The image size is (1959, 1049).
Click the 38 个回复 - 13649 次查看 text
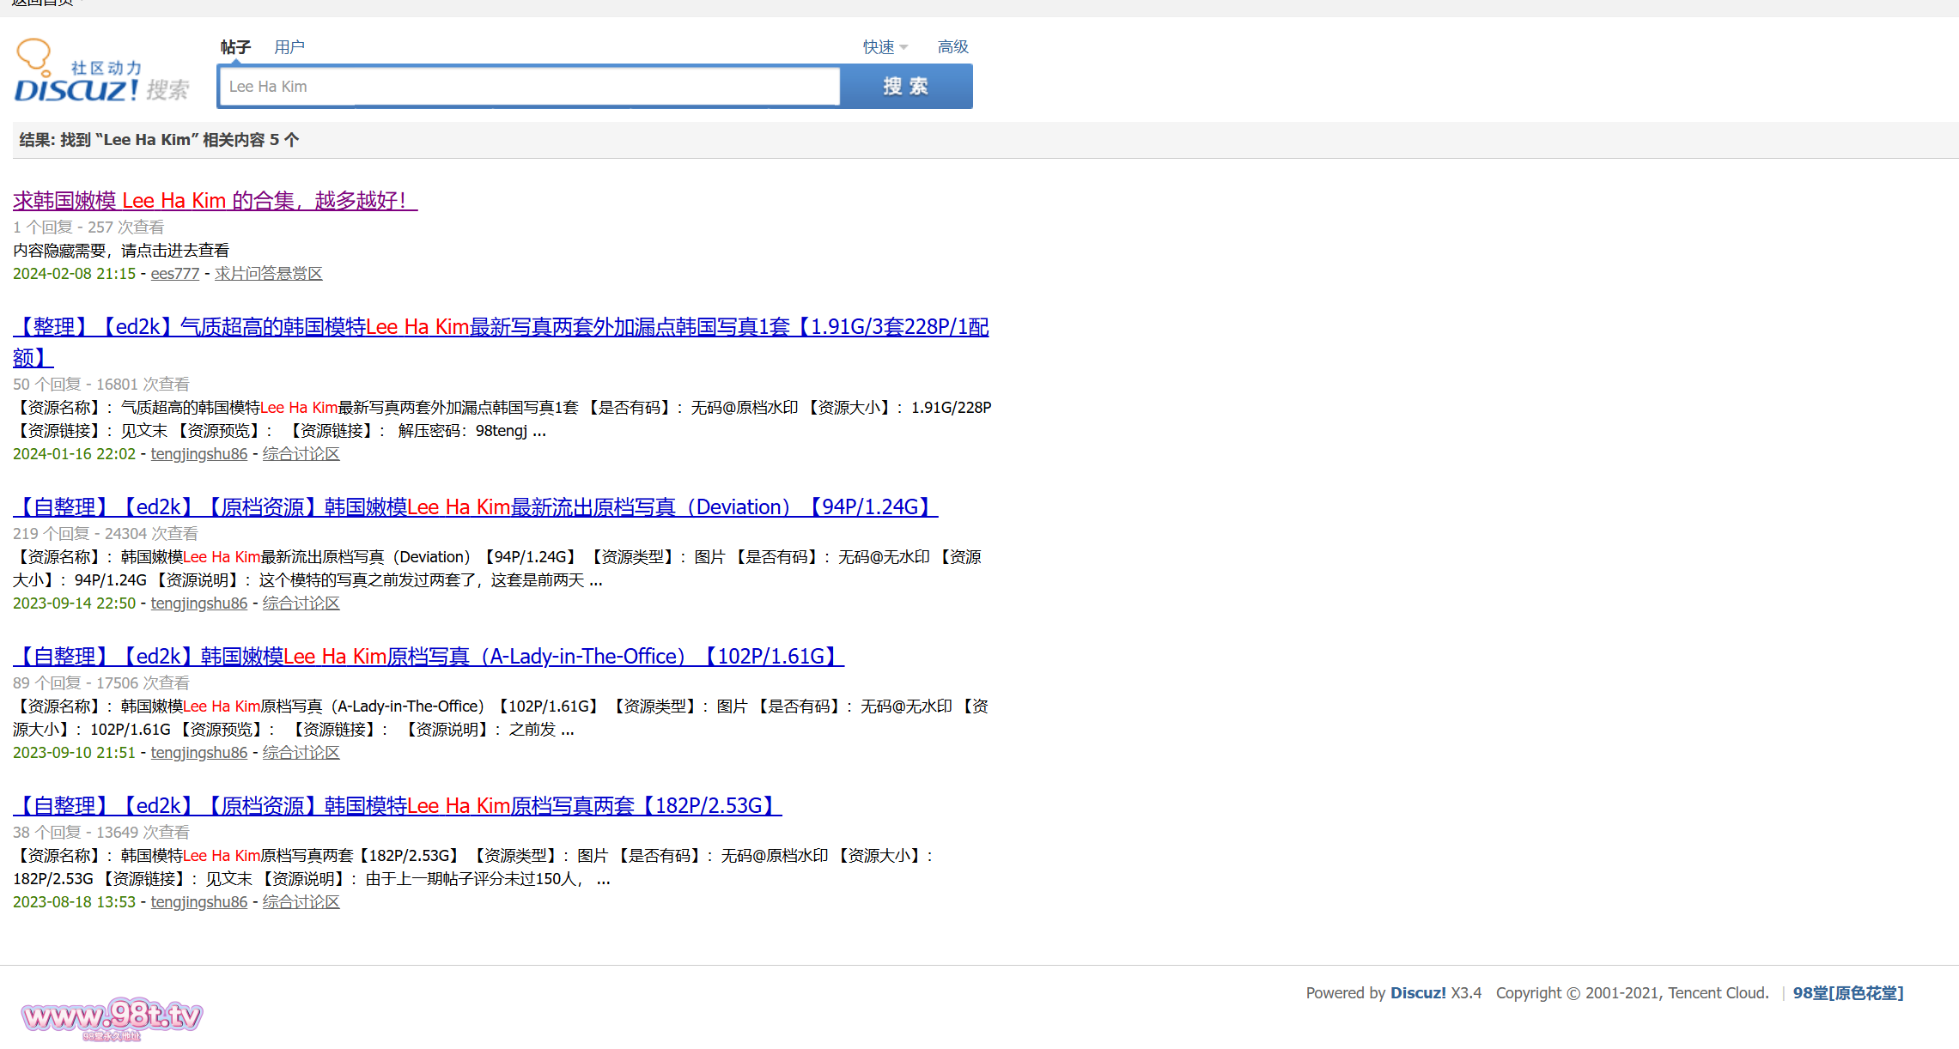coord(101,832)
